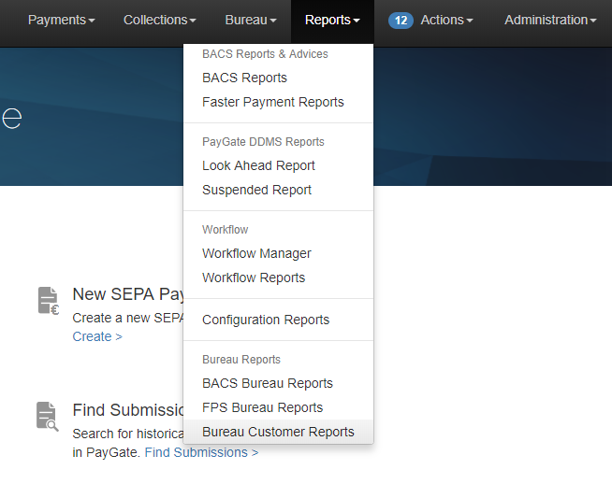This screenshot has width=612, height=484.
Task: Click the New SEPA Payment document icon
Action: click(48, 301)
